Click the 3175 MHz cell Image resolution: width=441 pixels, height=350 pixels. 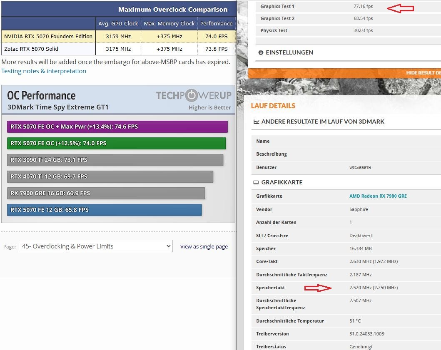pyautogui.click(x=118, y=49)
